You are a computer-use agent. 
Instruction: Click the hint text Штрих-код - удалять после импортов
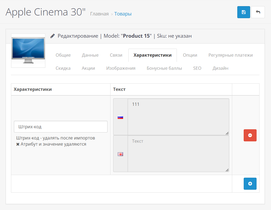(x=55, y=138)
